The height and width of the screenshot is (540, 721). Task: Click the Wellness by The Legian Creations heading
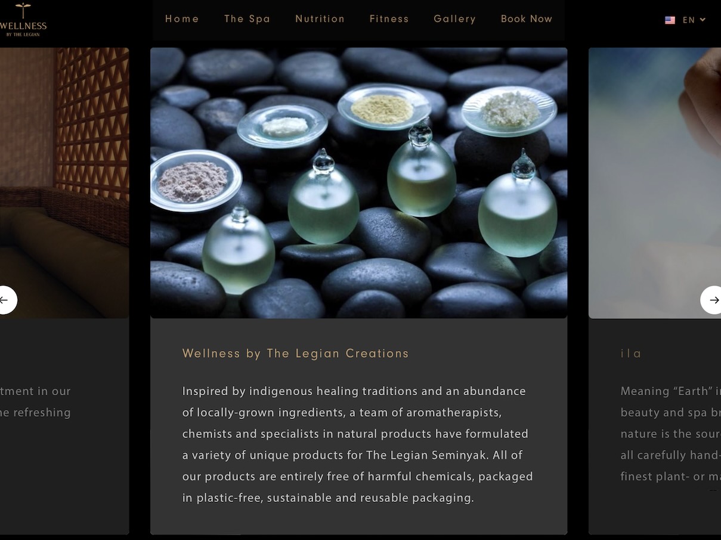coord(295,353)
